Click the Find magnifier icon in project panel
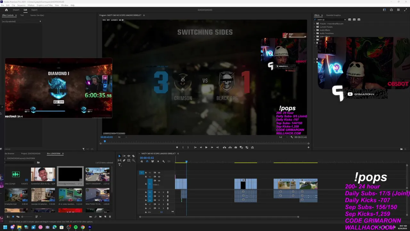This screenshot has width=410, height=231. [x=95, y=217]
